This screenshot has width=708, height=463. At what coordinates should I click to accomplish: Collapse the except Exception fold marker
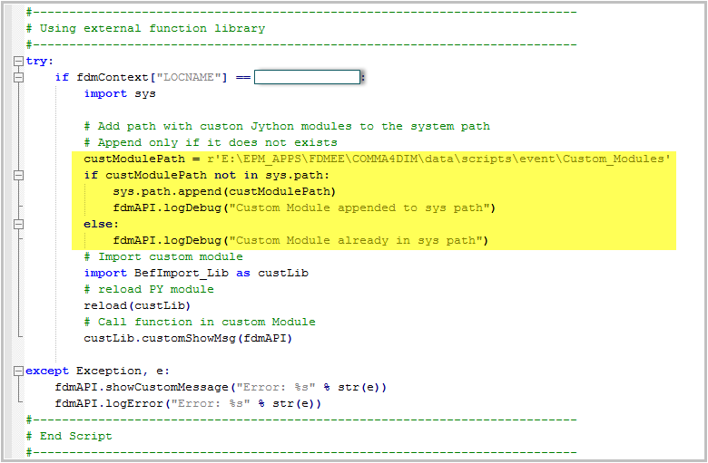click(18, 371)
